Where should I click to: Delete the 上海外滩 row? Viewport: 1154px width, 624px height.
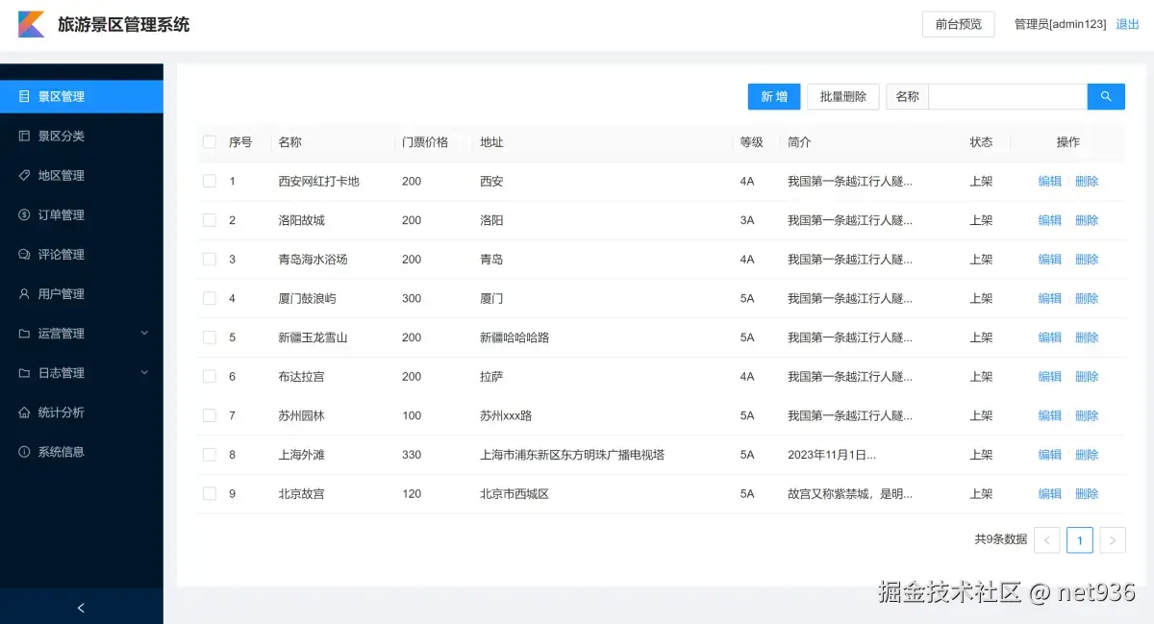point(1087,455)
